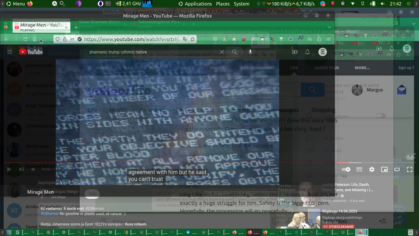
Task: Open the globe extension icon with US badge
Action: tap(300, 39)
